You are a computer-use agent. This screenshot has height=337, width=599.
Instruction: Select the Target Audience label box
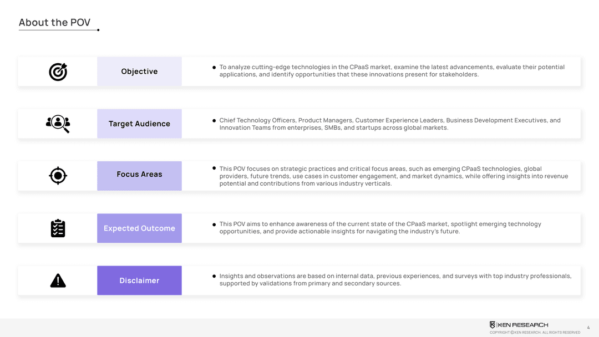[x=139, y=124]
